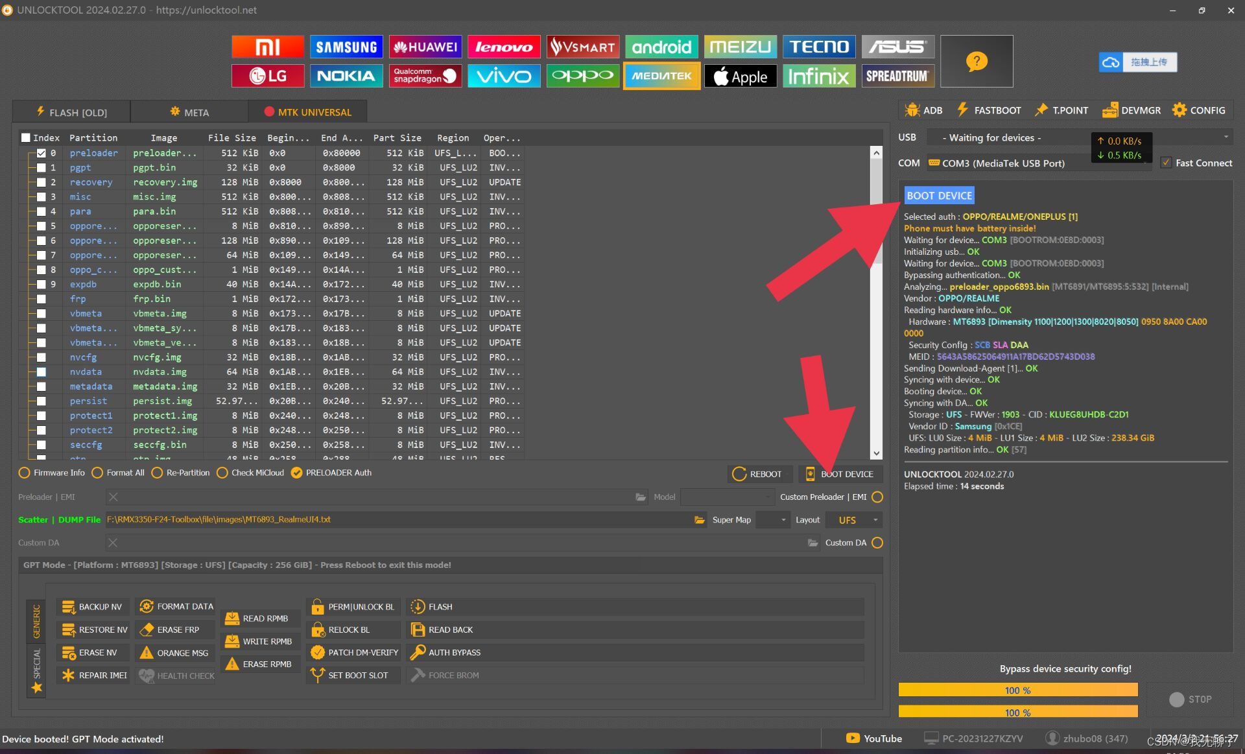Click the folder icon beside Scatter file path
The height and width of the screenshot is (754, 1245).
pos(699,520)
